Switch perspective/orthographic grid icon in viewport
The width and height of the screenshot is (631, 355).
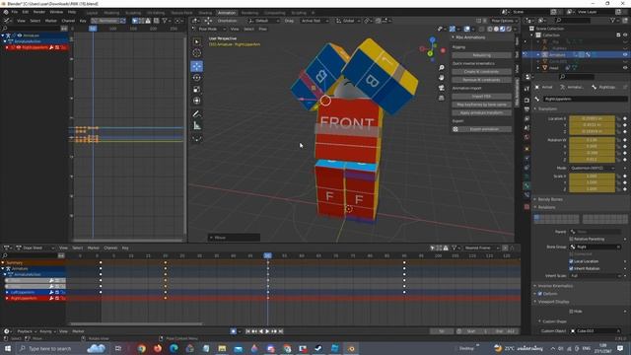tap(442, 98)
